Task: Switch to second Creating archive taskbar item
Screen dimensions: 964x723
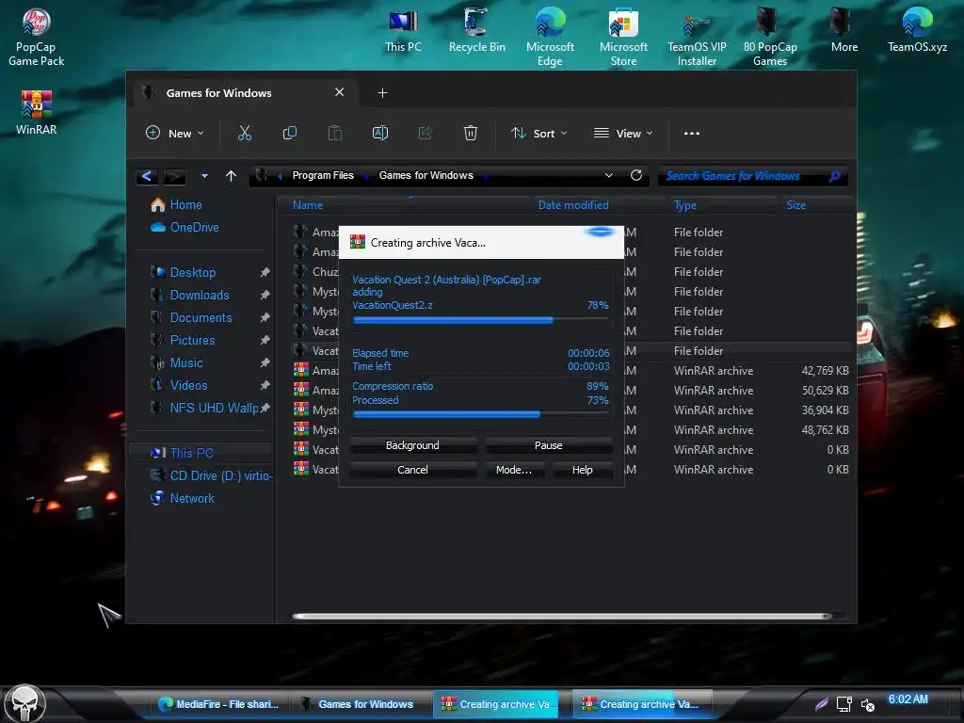Action: [x=640, y=704]
